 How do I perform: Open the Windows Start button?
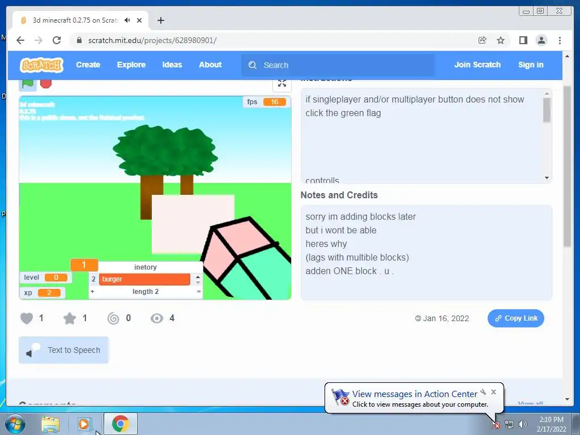15,424
